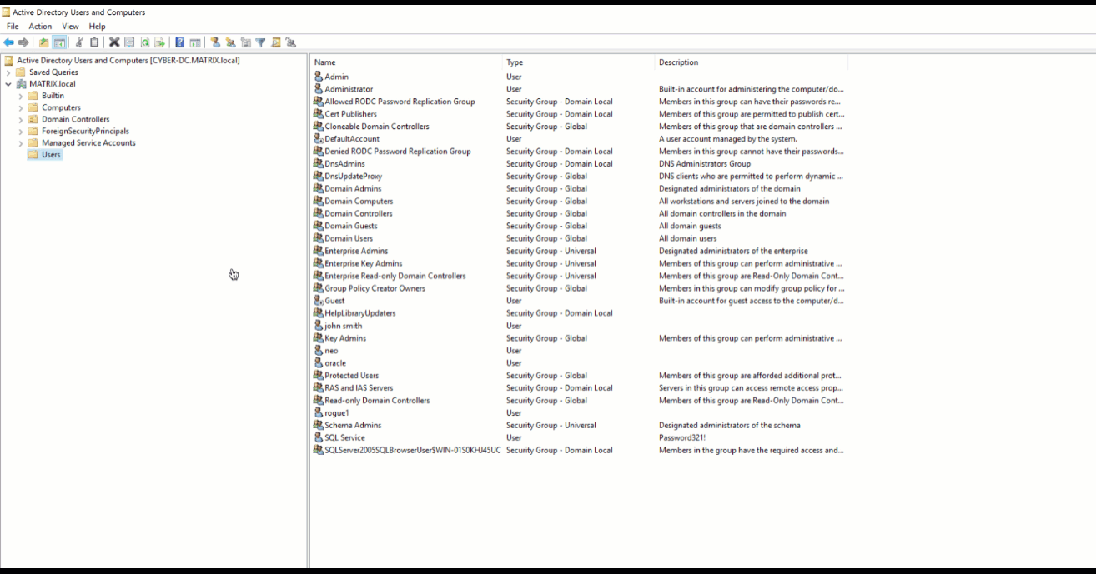Open Properties using the toolbar icon
The image size is (1096, 574).
click(129, 42)
